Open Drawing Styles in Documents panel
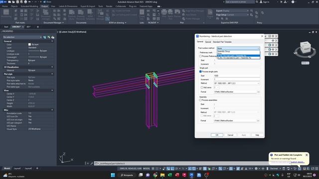The width and height of the screenshot is (319, 179). coord(72,14)
